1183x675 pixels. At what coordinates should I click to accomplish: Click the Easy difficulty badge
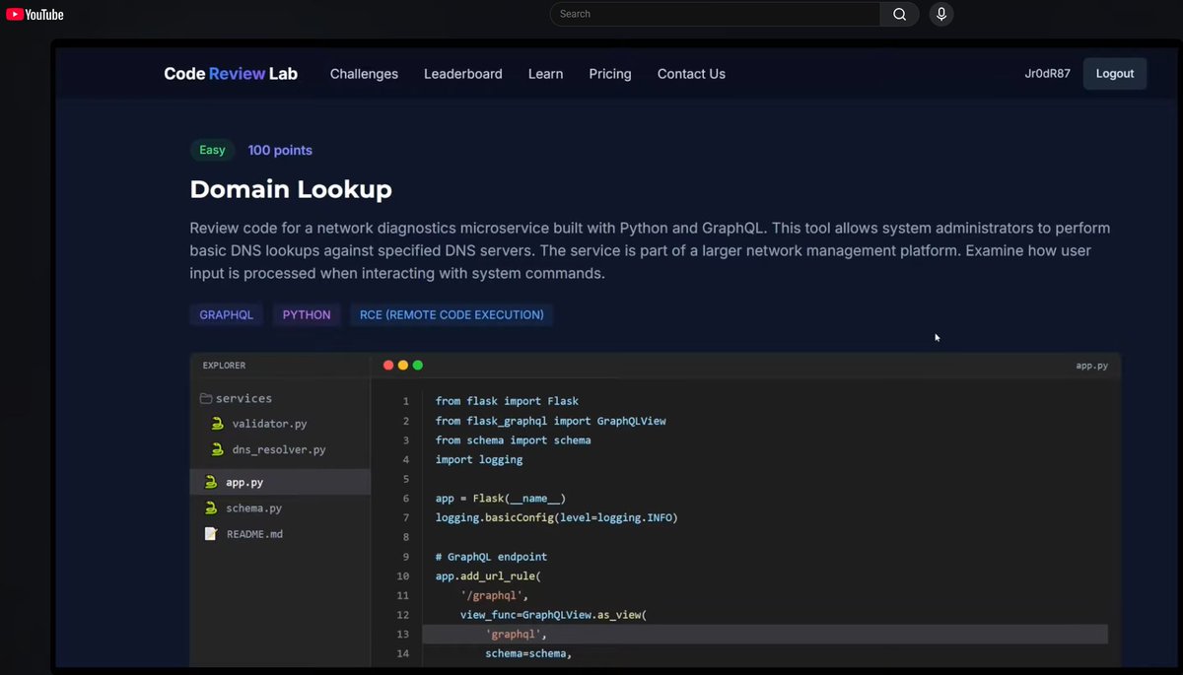click(212, 150)
